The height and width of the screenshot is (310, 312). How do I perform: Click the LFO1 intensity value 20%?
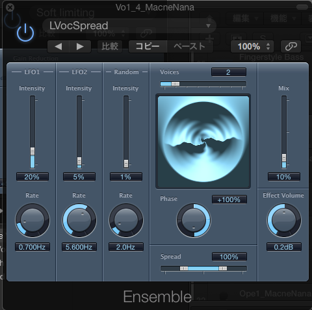point(32,177)
